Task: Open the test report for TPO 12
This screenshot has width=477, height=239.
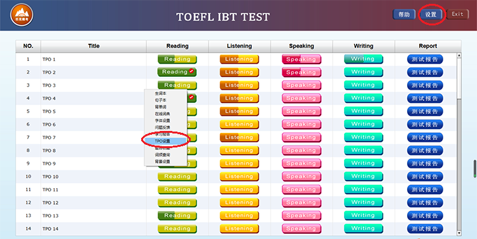Action: click(425, 203)
